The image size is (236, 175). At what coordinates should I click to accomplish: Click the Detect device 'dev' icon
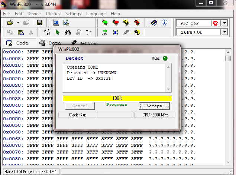point(104,32)
